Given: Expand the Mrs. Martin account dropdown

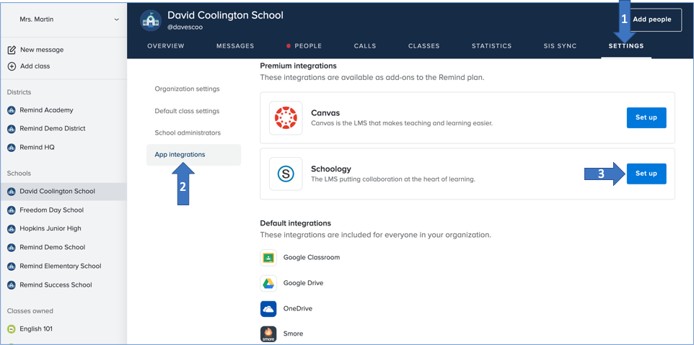Looking at the screenshot, I should point(116,20).
